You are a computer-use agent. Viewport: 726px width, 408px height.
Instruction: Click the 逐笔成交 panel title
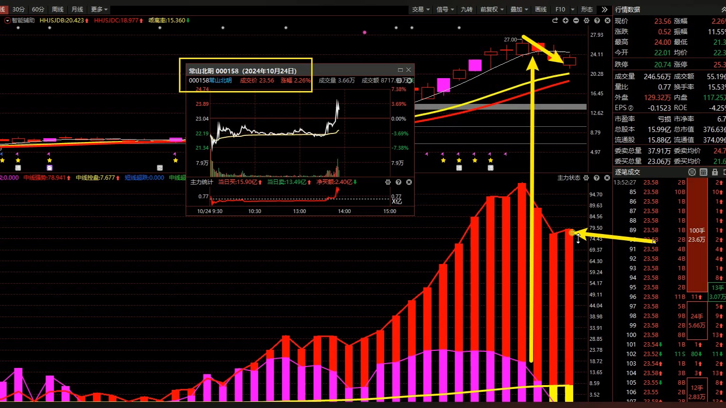(x=628, y=172)
